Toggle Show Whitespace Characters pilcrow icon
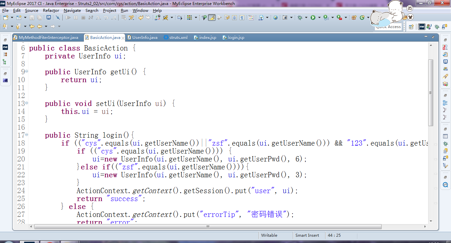Image resolution: width=451 pixels, height=243 pixels. [242, 17]
